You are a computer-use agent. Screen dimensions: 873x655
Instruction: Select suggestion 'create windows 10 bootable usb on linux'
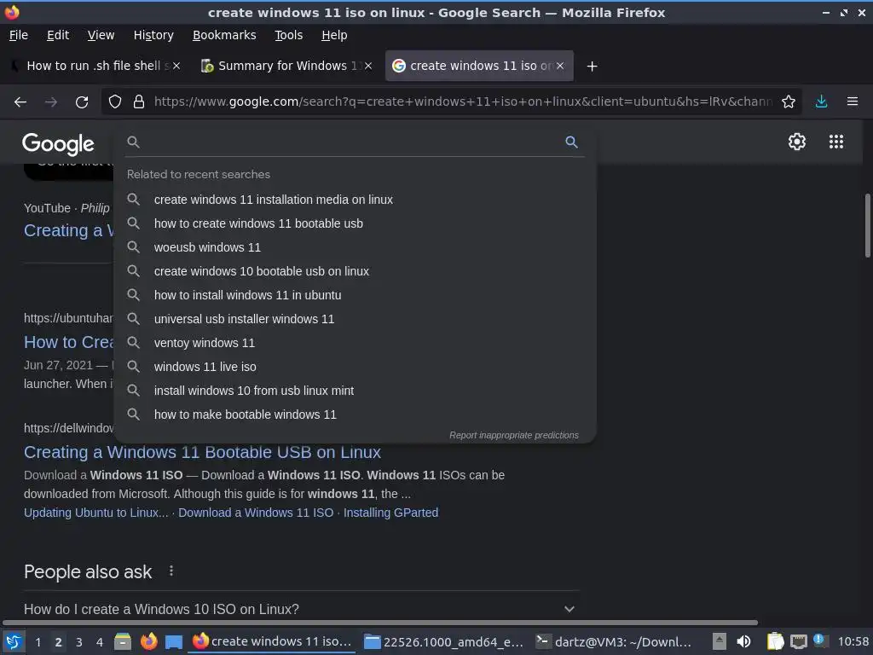(x=355, y=271)
